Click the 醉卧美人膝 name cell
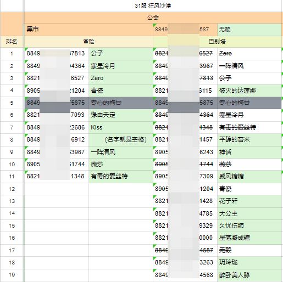The width and height of the screenshot is (283, 282). coord(249,275)
